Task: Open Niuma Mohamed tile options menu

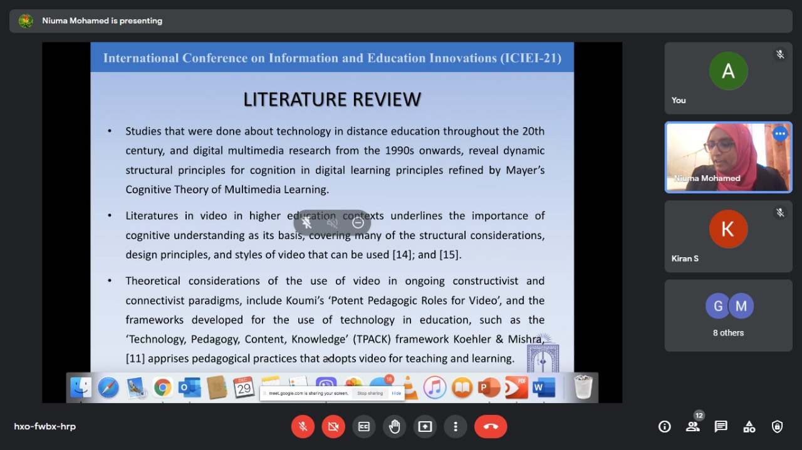Action: pos(780,133)
